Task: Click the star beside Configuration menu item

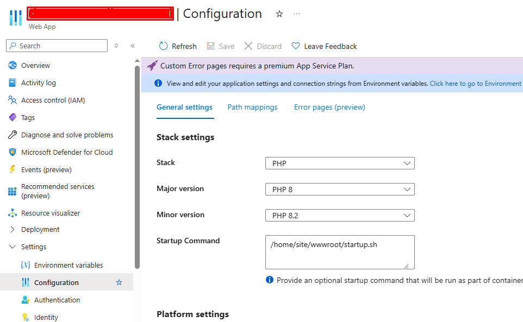Action: point(119,282)
